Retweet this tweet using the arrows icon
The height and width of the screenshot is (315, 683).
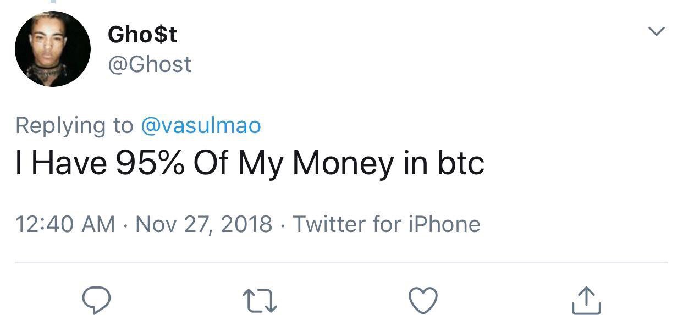[x=260, y=300]
